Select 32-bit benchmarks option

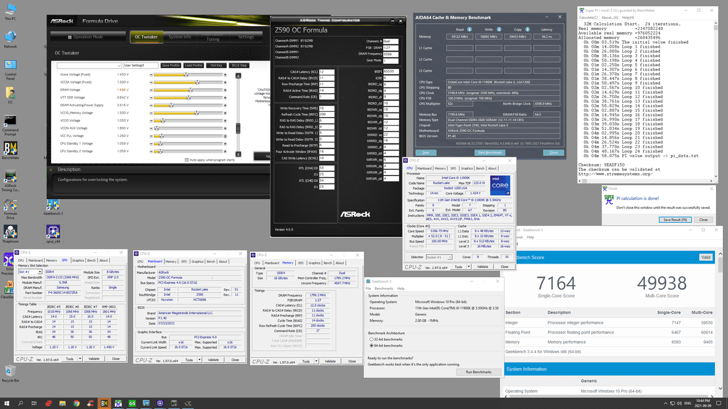tap(372, 339)
